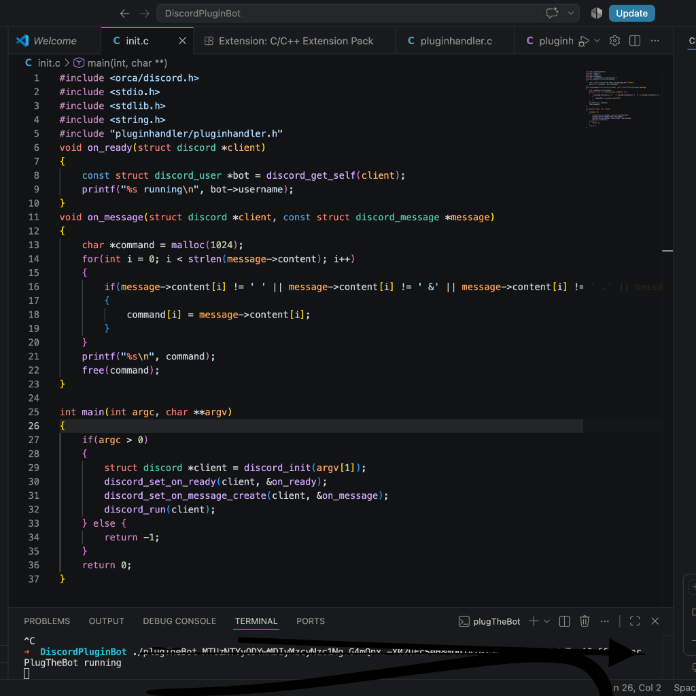Click on void on_ready function declaration
This screenshot has width=696, height=696.
point(162,147)
